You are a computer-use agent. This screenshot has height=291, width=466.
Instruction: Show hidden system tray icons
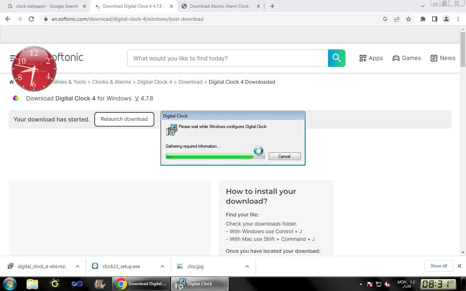[x=361, y=284]
